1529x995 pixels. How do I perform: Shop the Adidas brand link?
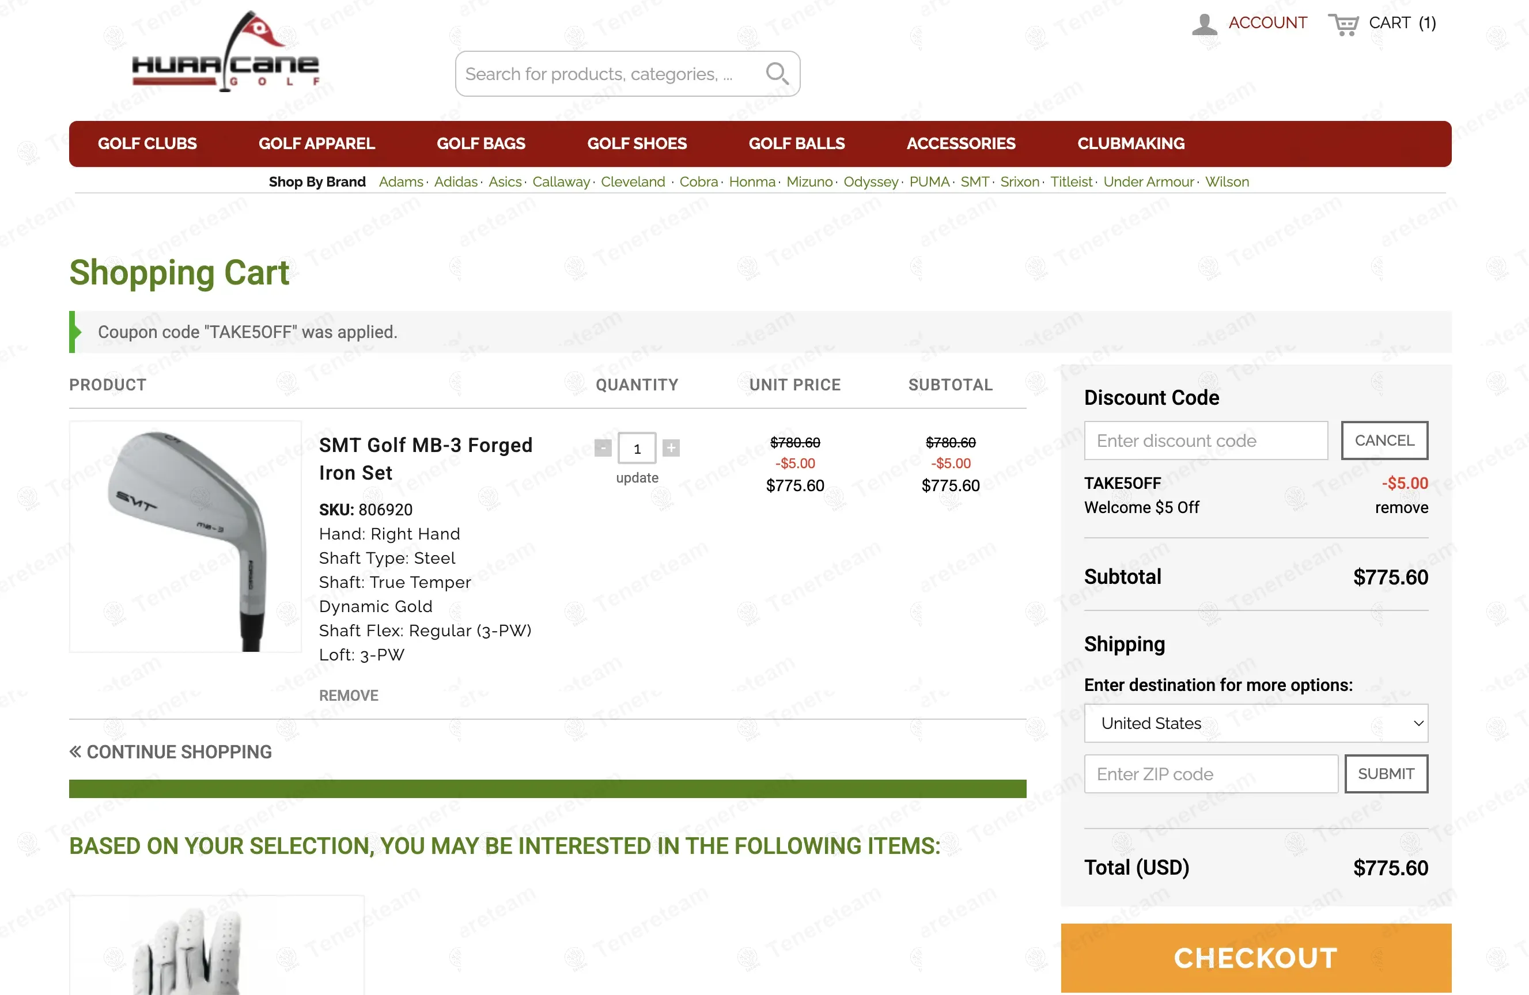pyautogui.click(x=456, y=181)
